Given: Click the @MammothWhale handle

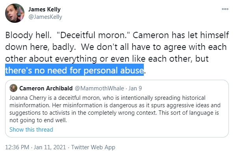Looking at the screenshot, I should [x=99, y=88].
